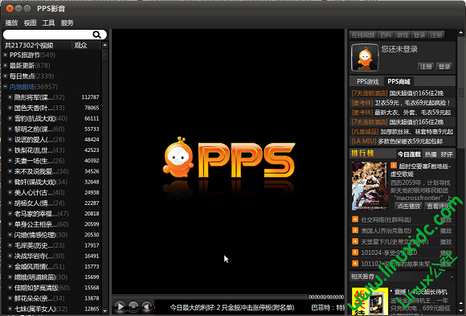Click right panel scroll-down arrow at bottom
This screenshot has height=316, width=466.
[461, 311]
